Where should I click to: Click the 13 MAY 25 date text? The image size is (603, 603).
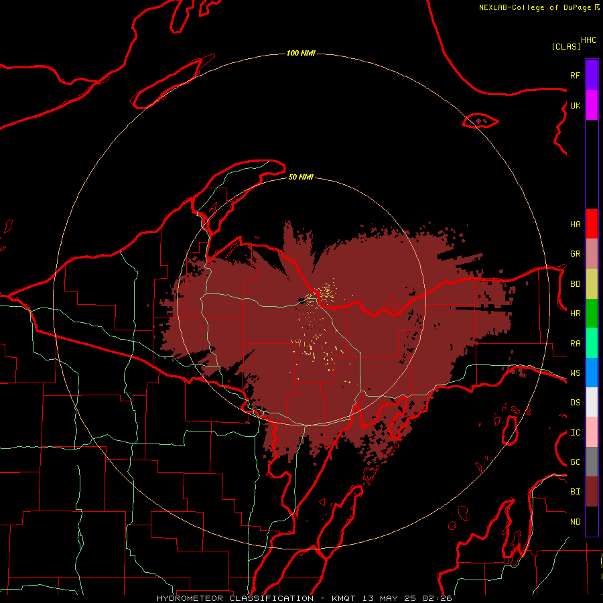coord(389,598)
